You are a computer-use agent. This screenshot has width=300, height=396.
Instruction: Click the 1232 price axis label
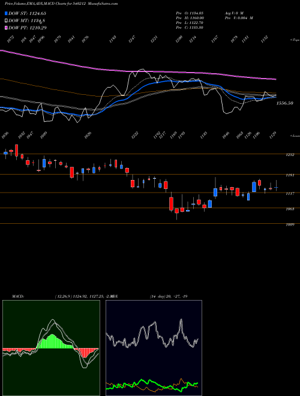tap(290, 155)
